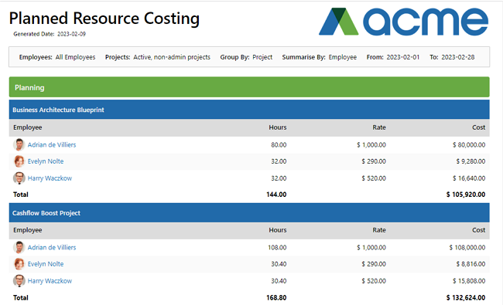
Task: Select the Business Architecture Blueprint project header
Action: click(249, 110)
